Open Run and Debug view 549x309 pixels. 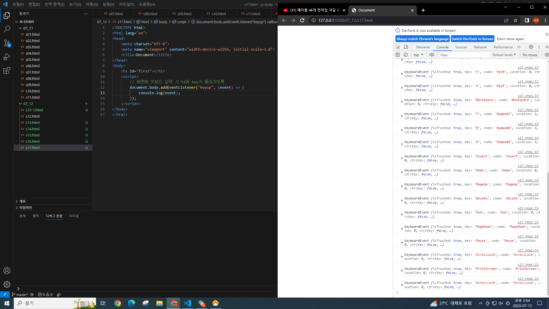click(7, 57)
